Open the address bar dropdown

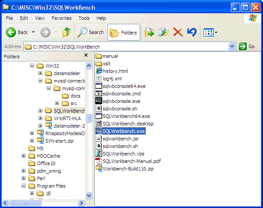[x=232, y=46]
